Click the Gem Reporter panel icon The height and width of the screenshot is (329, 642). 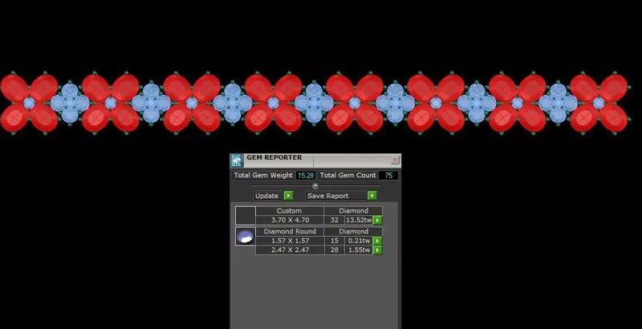pyautogui.click(x=237, y=160)
